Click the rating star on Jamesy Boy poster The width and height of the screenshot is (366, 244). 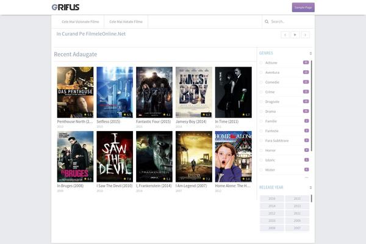[204, 115]
